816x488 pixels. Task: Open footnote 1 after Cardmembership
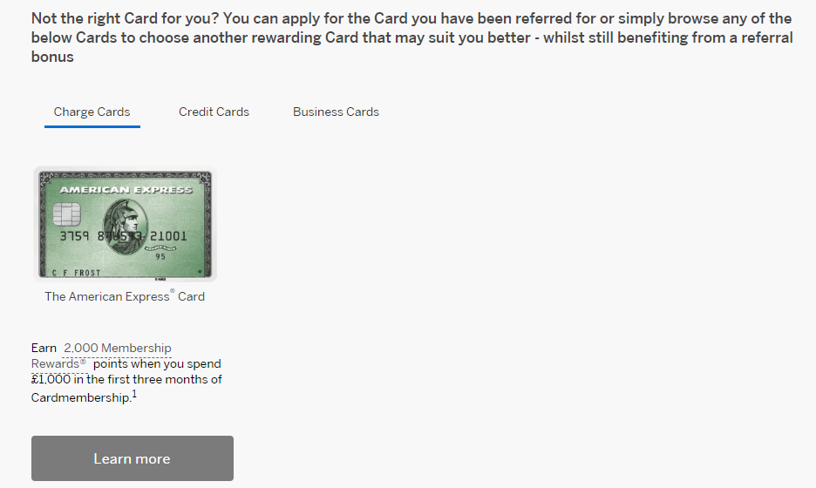tap(135, 395)
